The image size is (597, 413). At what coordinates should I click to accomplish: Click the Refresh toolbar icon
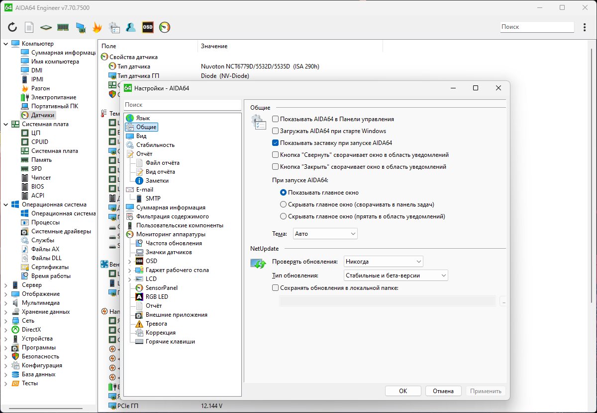[x=12, y=27]
